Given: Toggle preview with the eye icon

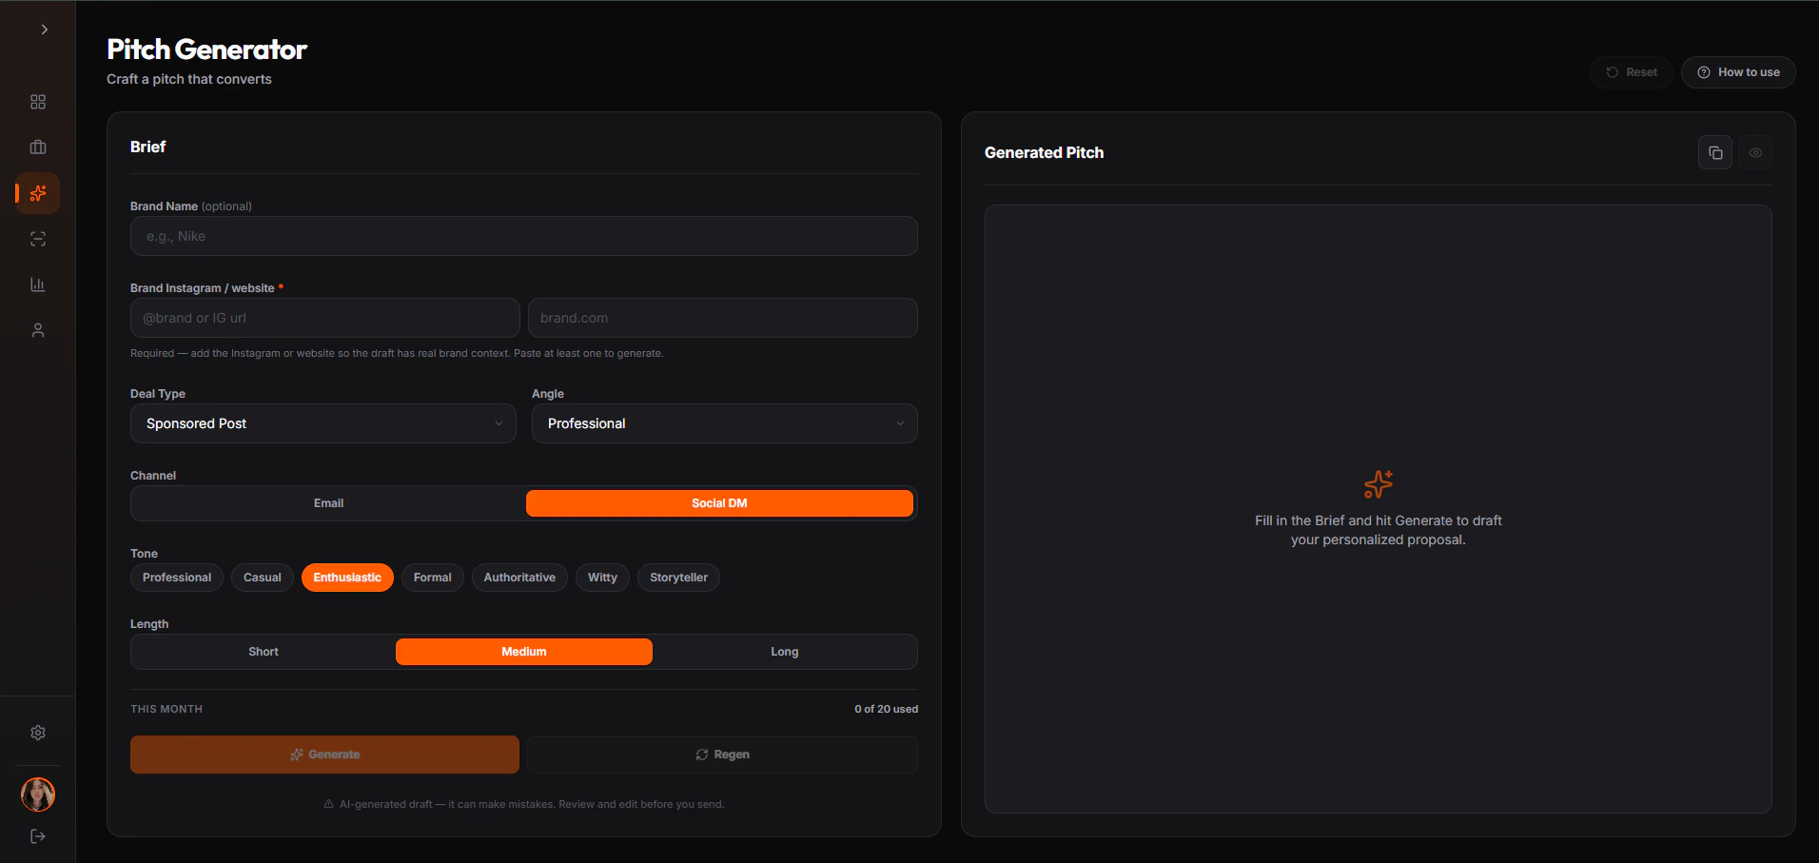Looking at the screenshot, I should [1755, 152].
